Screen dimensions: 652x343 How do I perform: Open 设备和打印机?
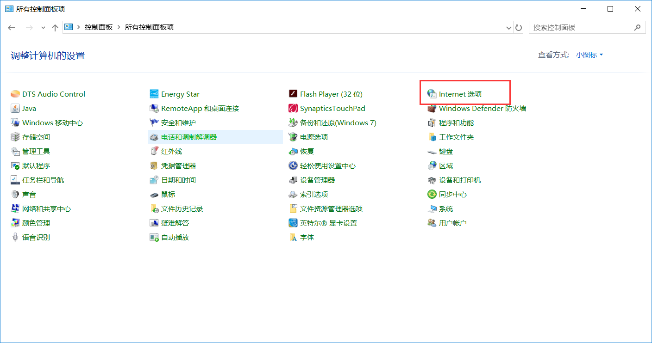tap(460, 180)
